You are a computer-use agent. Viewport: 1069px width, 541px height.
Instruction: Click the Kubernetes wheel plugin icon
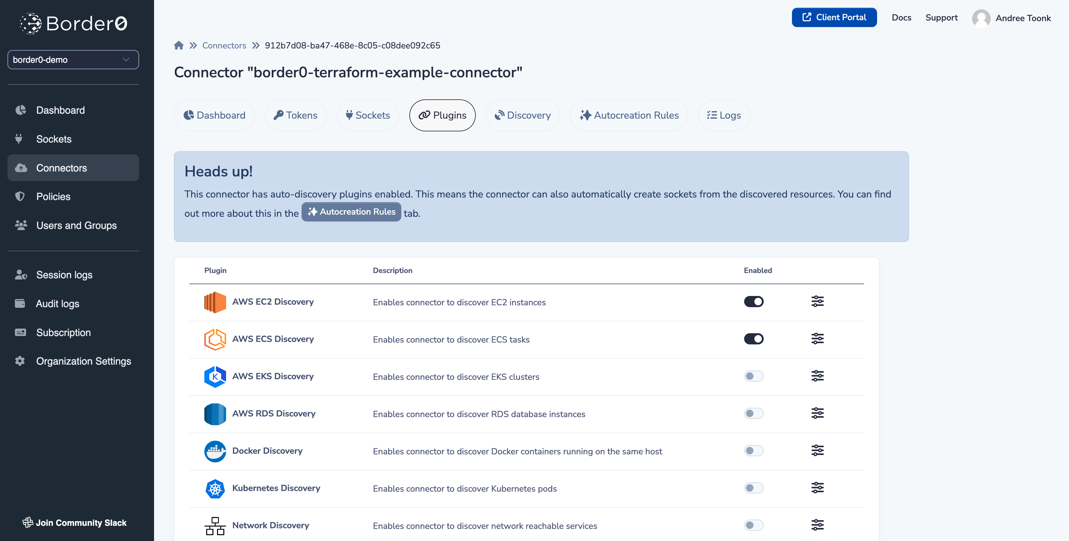point(215,489)
